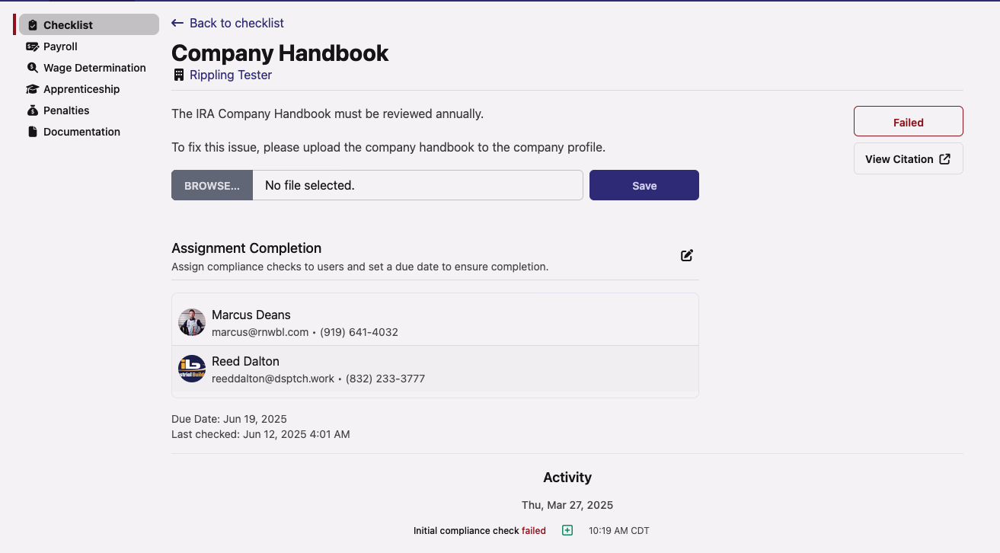Click the Penalties money bag icon
The height and width of the screenshot is (553, 1000).
32,110
